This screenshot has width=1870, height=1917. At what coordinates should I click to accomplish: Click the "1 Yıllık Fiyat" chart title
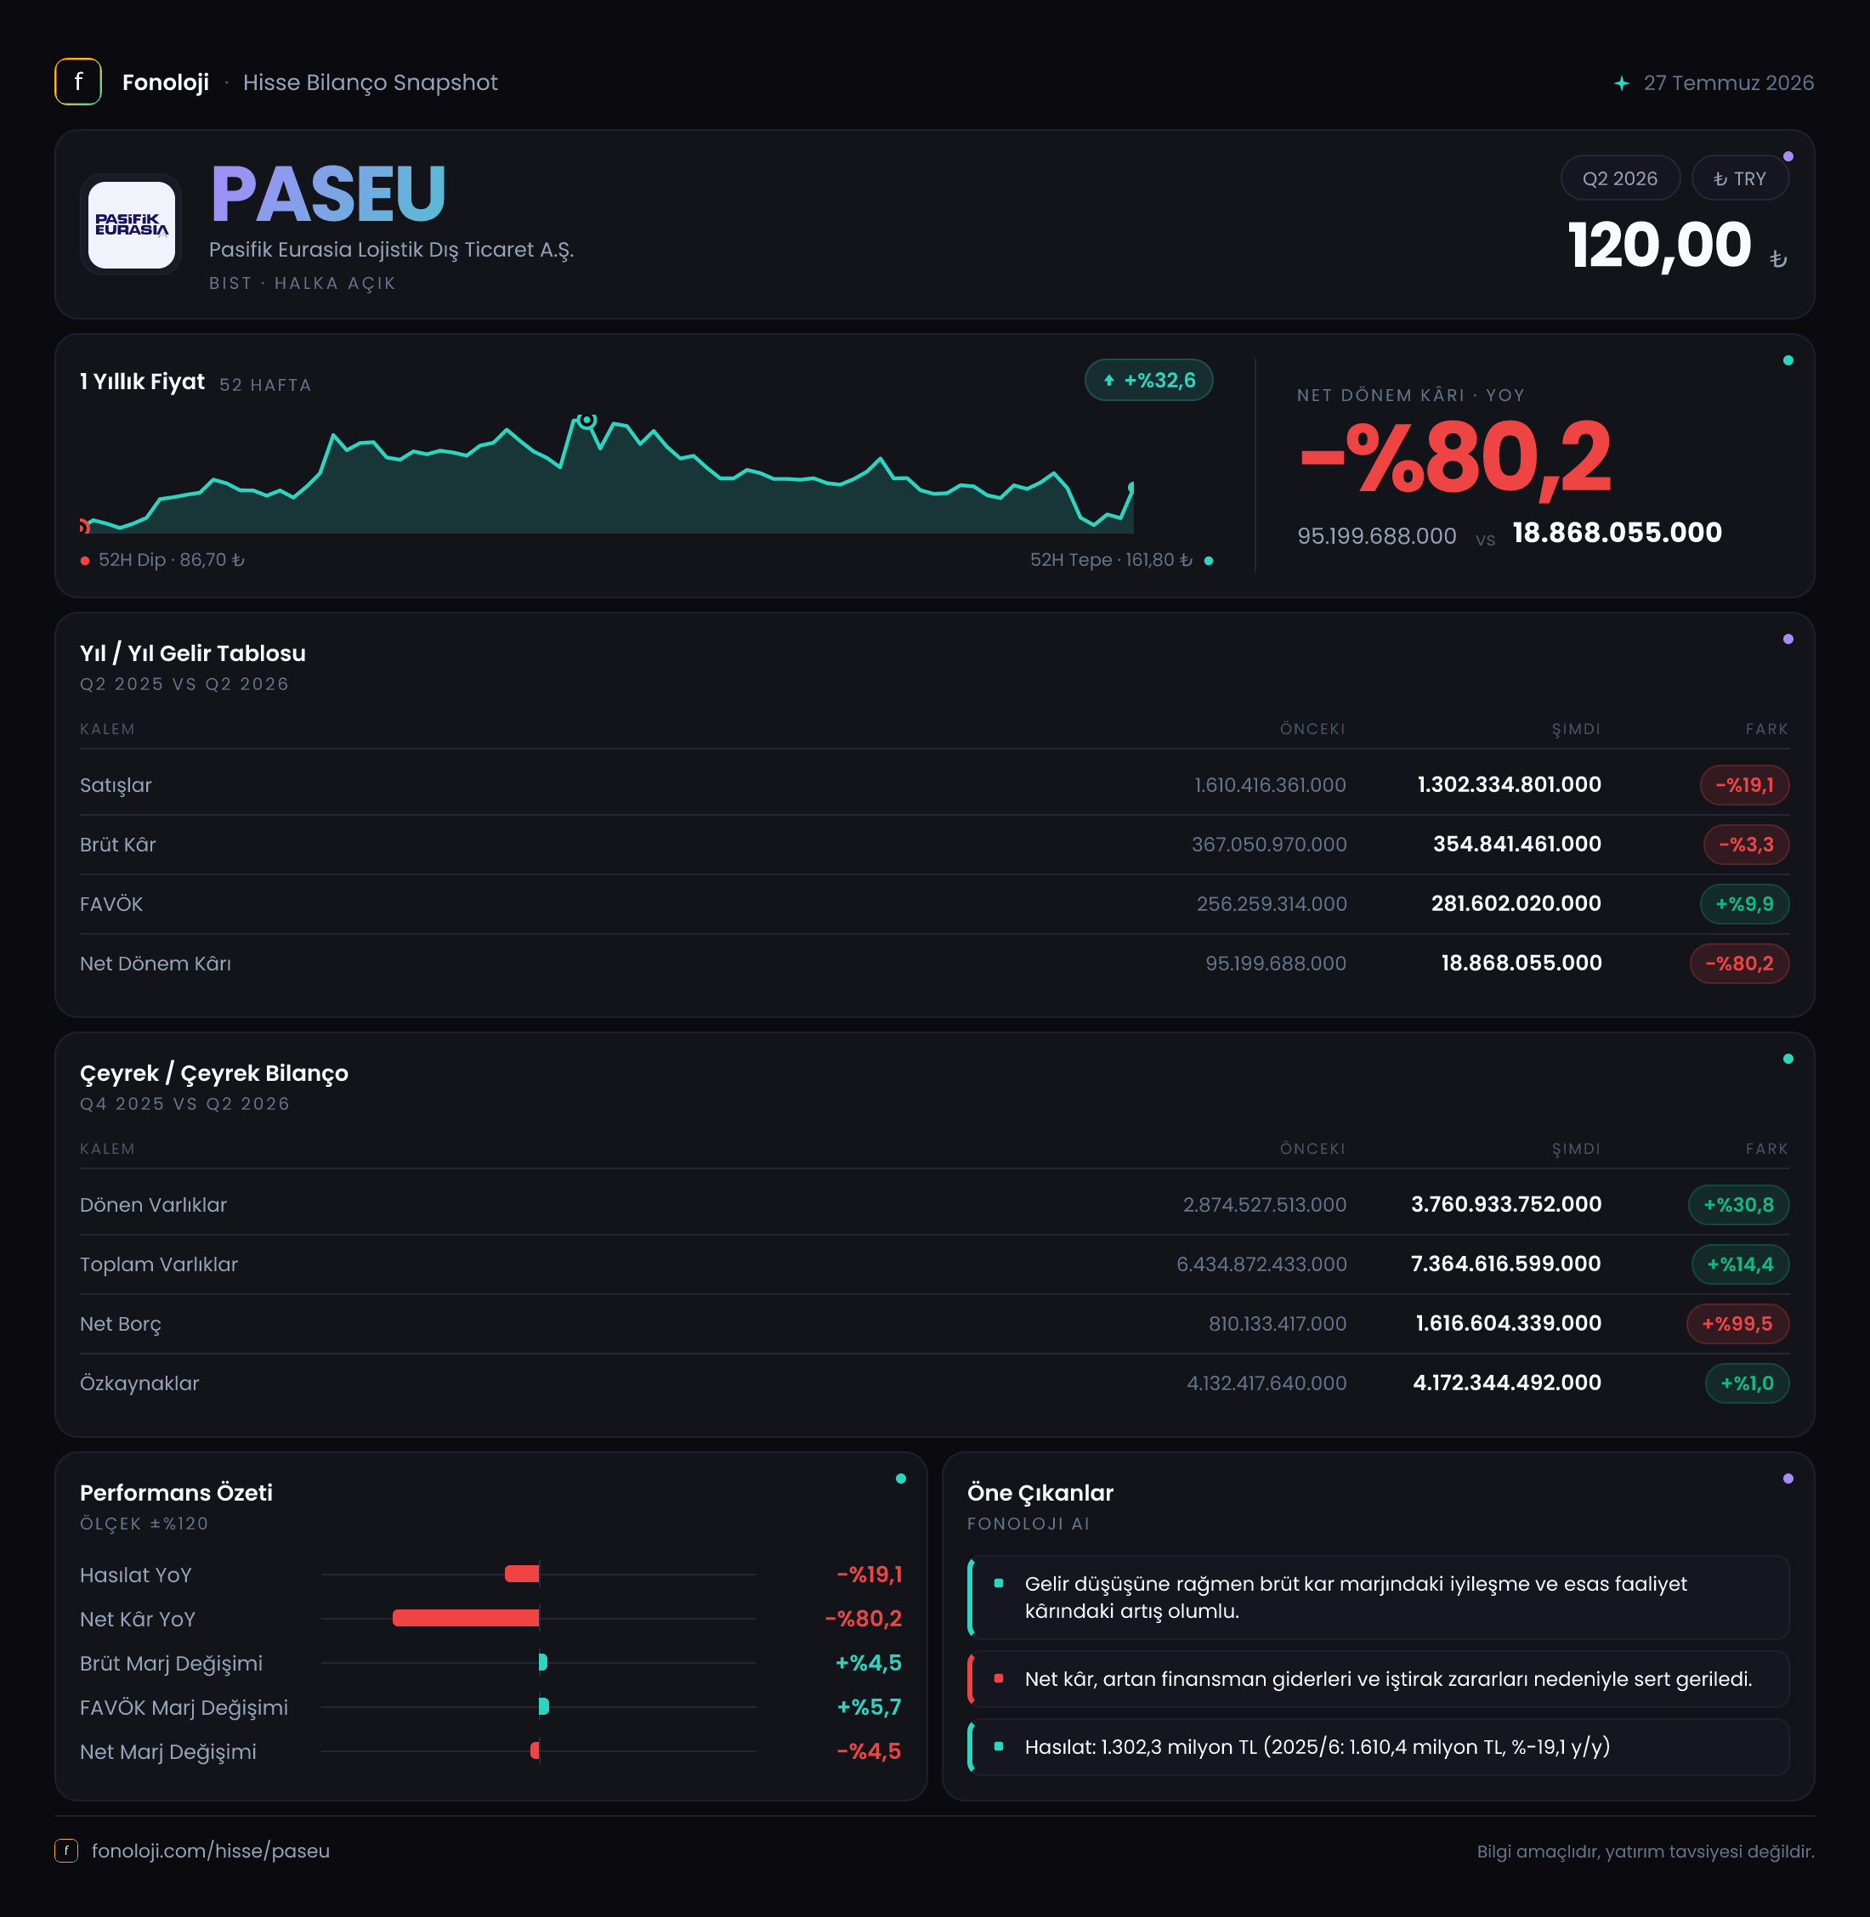click(143, 381)
